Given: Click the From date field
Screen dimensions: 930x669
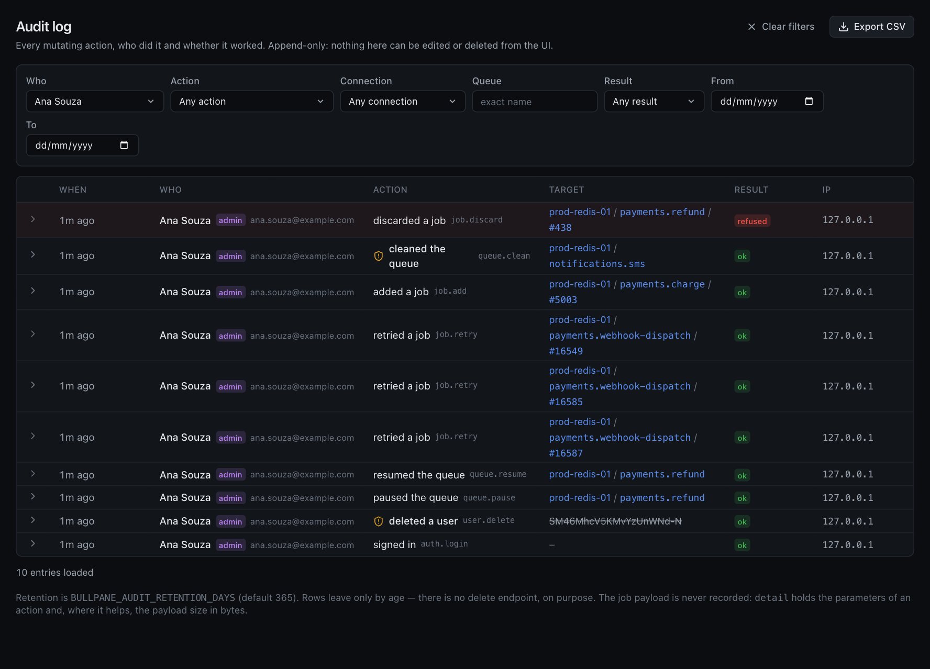Looking at the screenshot, I should click(767, 101).
